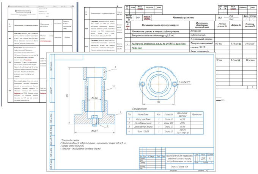Select the 'Ø62h7' base diameter dimension

pos(94,131)
